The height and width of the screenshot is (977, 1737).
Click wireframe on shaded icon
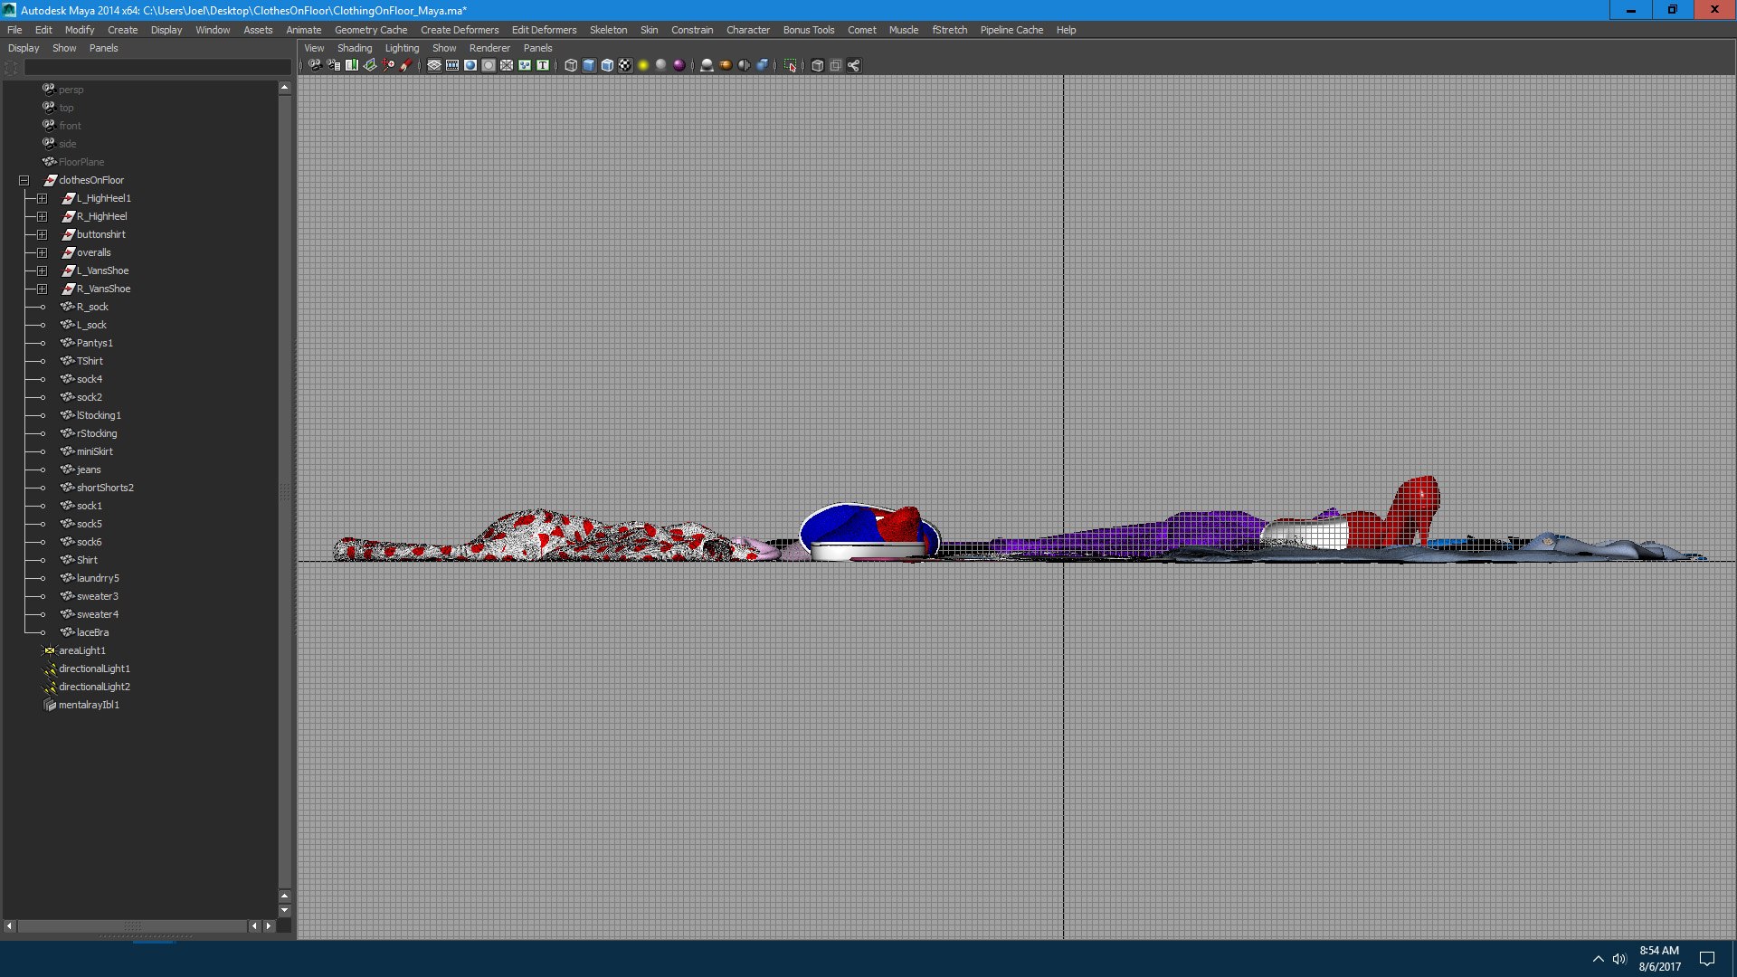[607, 65]
